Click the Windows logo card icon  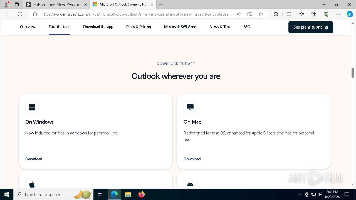32,107
